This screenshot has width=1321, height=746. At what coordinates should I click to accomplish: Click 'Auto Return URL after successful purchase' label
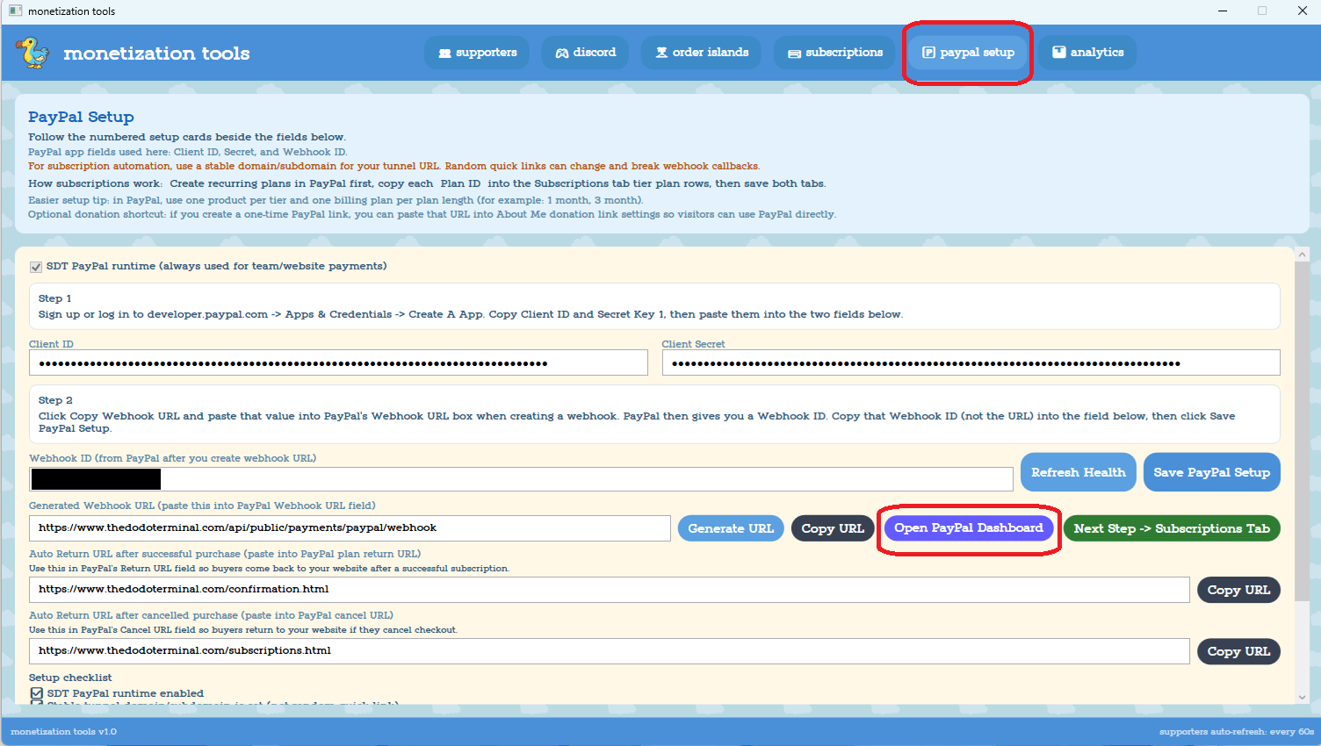click(x=225, y=554)
